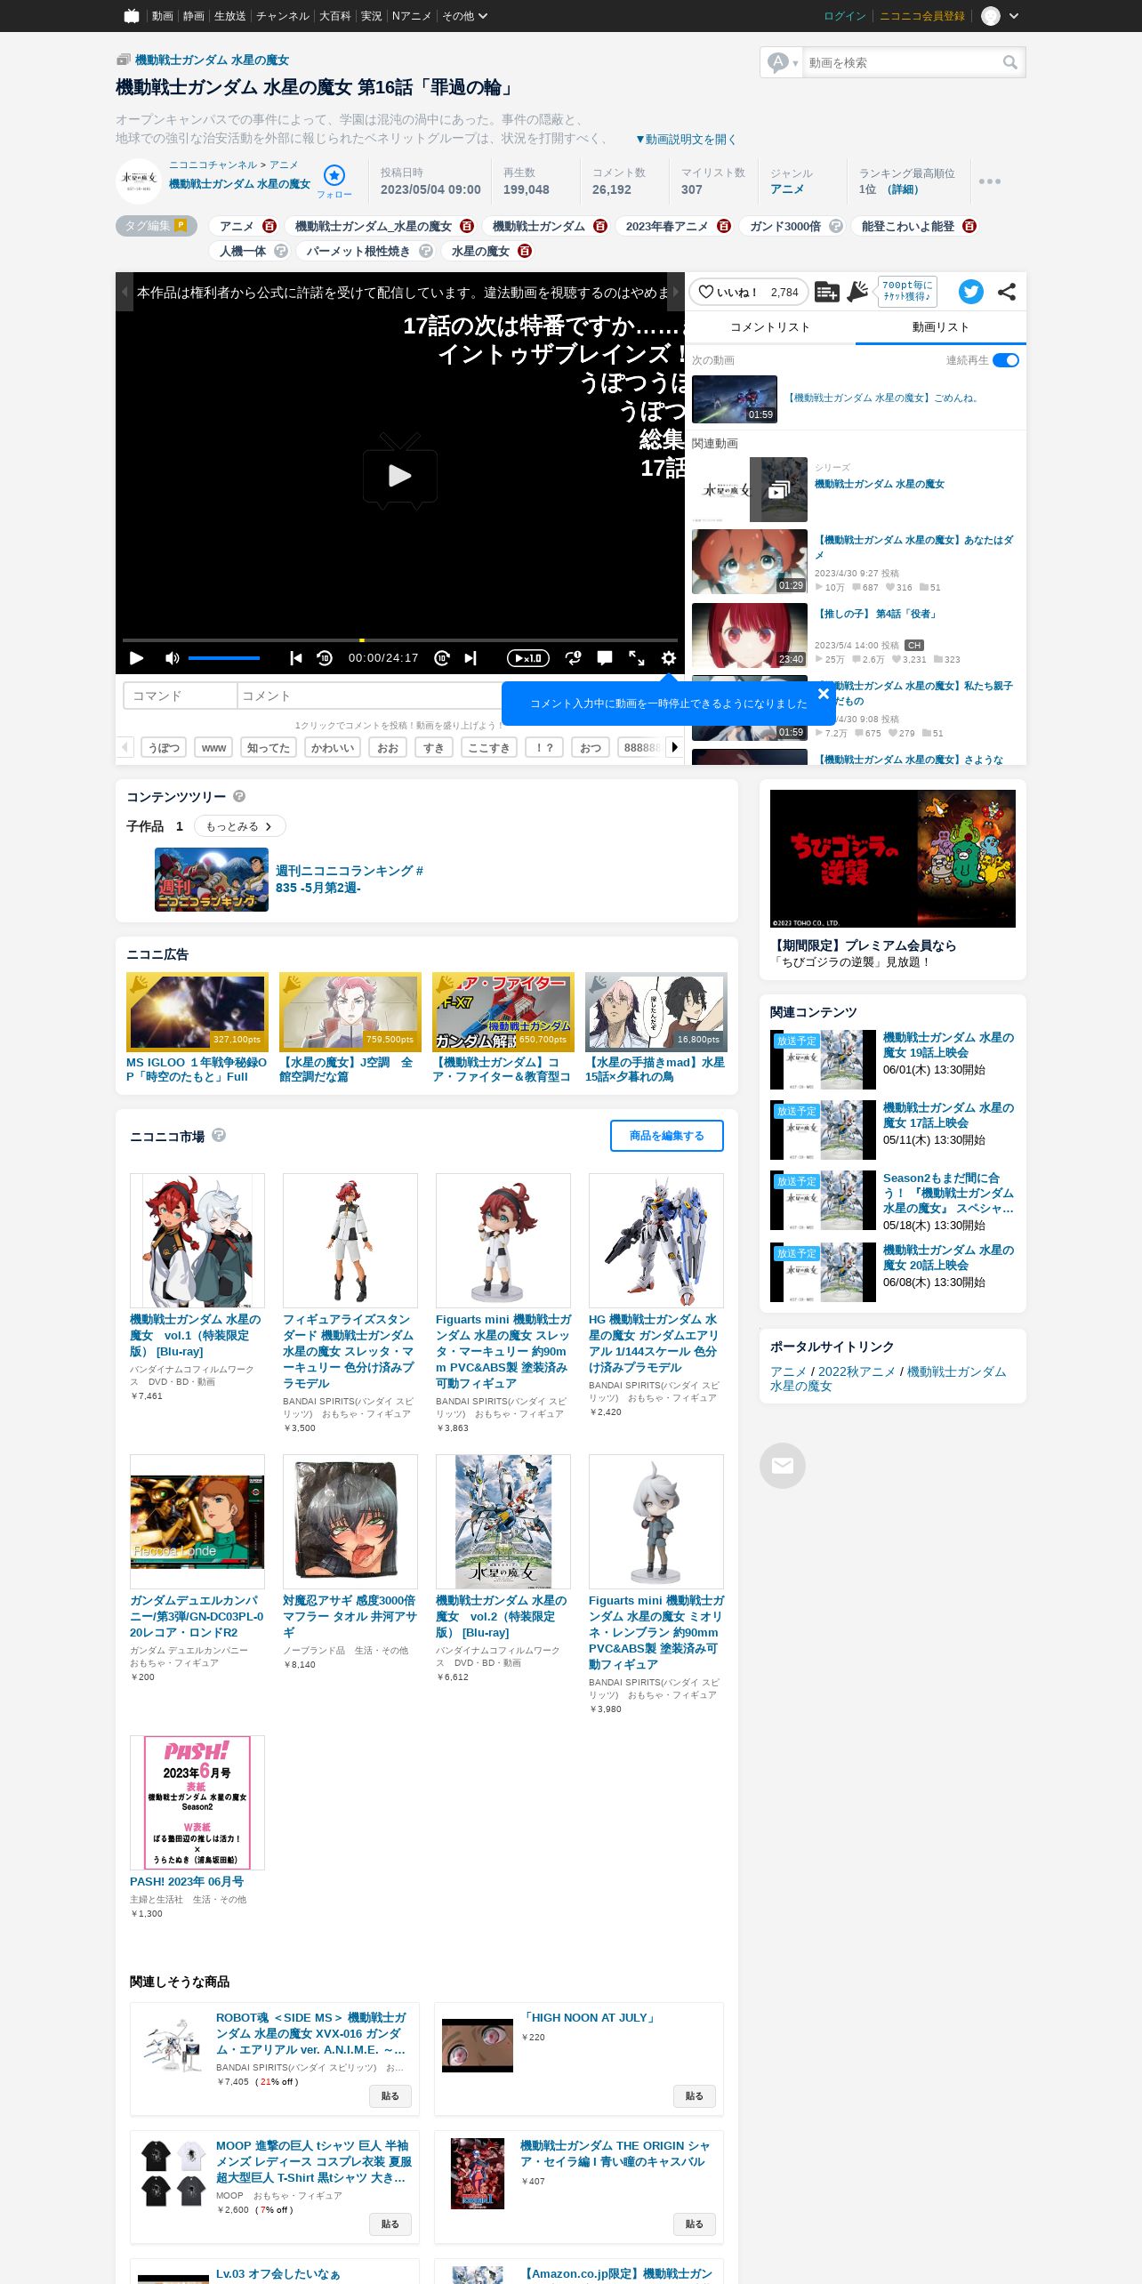Click the ログイン link
The height and width of the screenshot is (2284, 1142).
845,16
